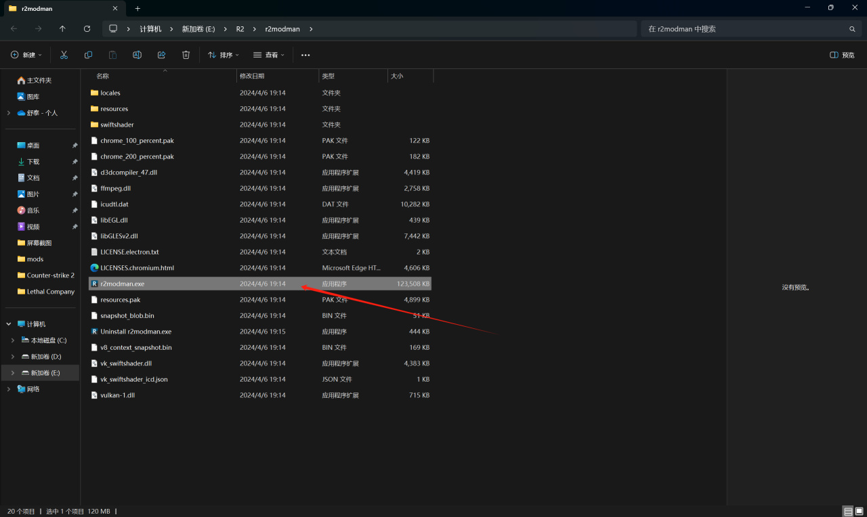Image resolution: width=867 pixels, height=517 pixels.
Task: Open the three-dot more options menu
Action: pos(305,55)
